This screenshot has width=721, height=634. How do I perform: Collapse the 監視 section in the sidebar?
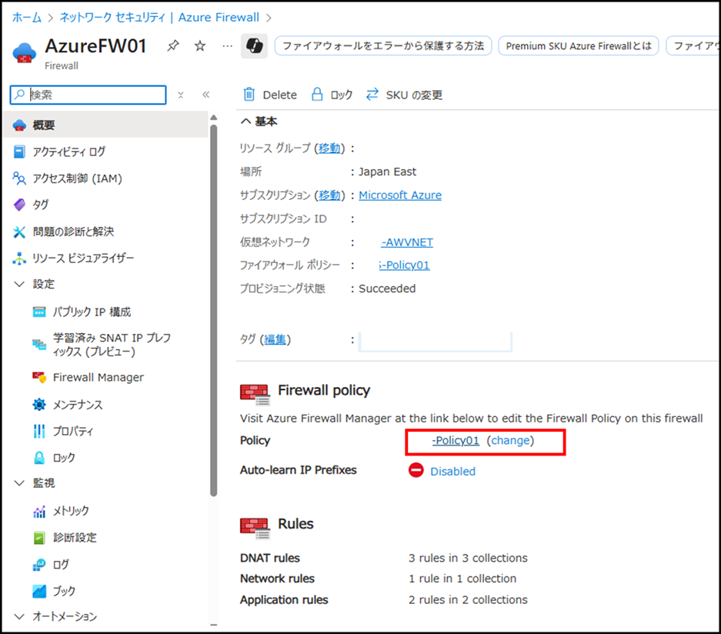tap(19, 482)
